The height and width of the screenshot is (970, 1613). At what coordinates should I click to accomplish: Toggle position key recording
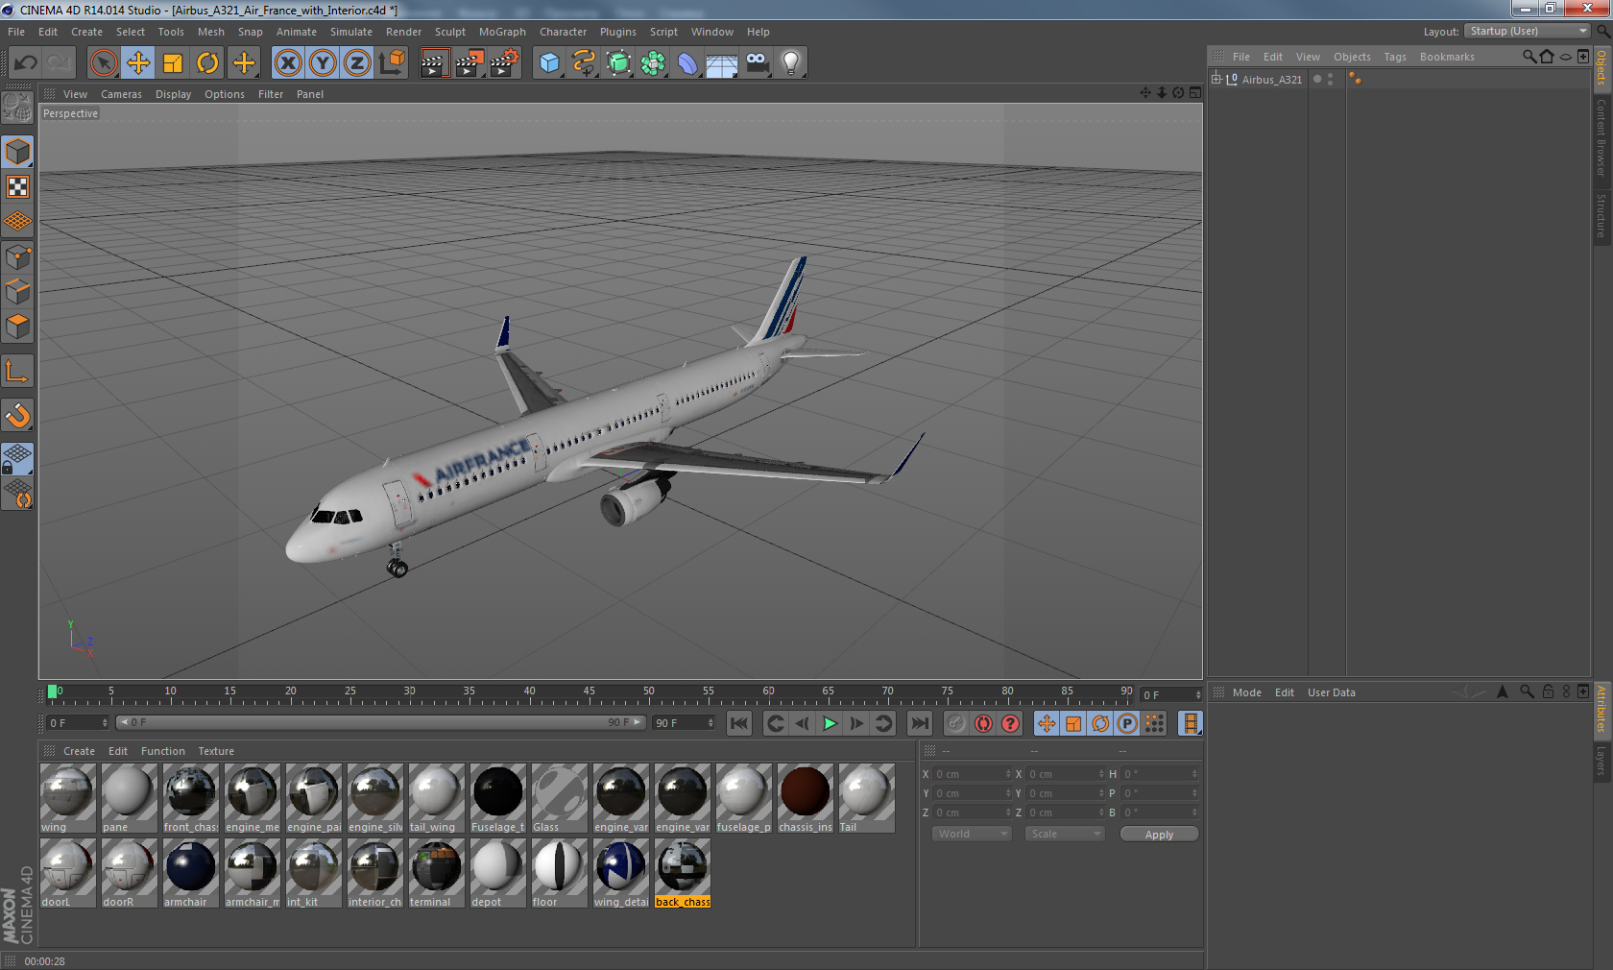(x=1047, y=723)
